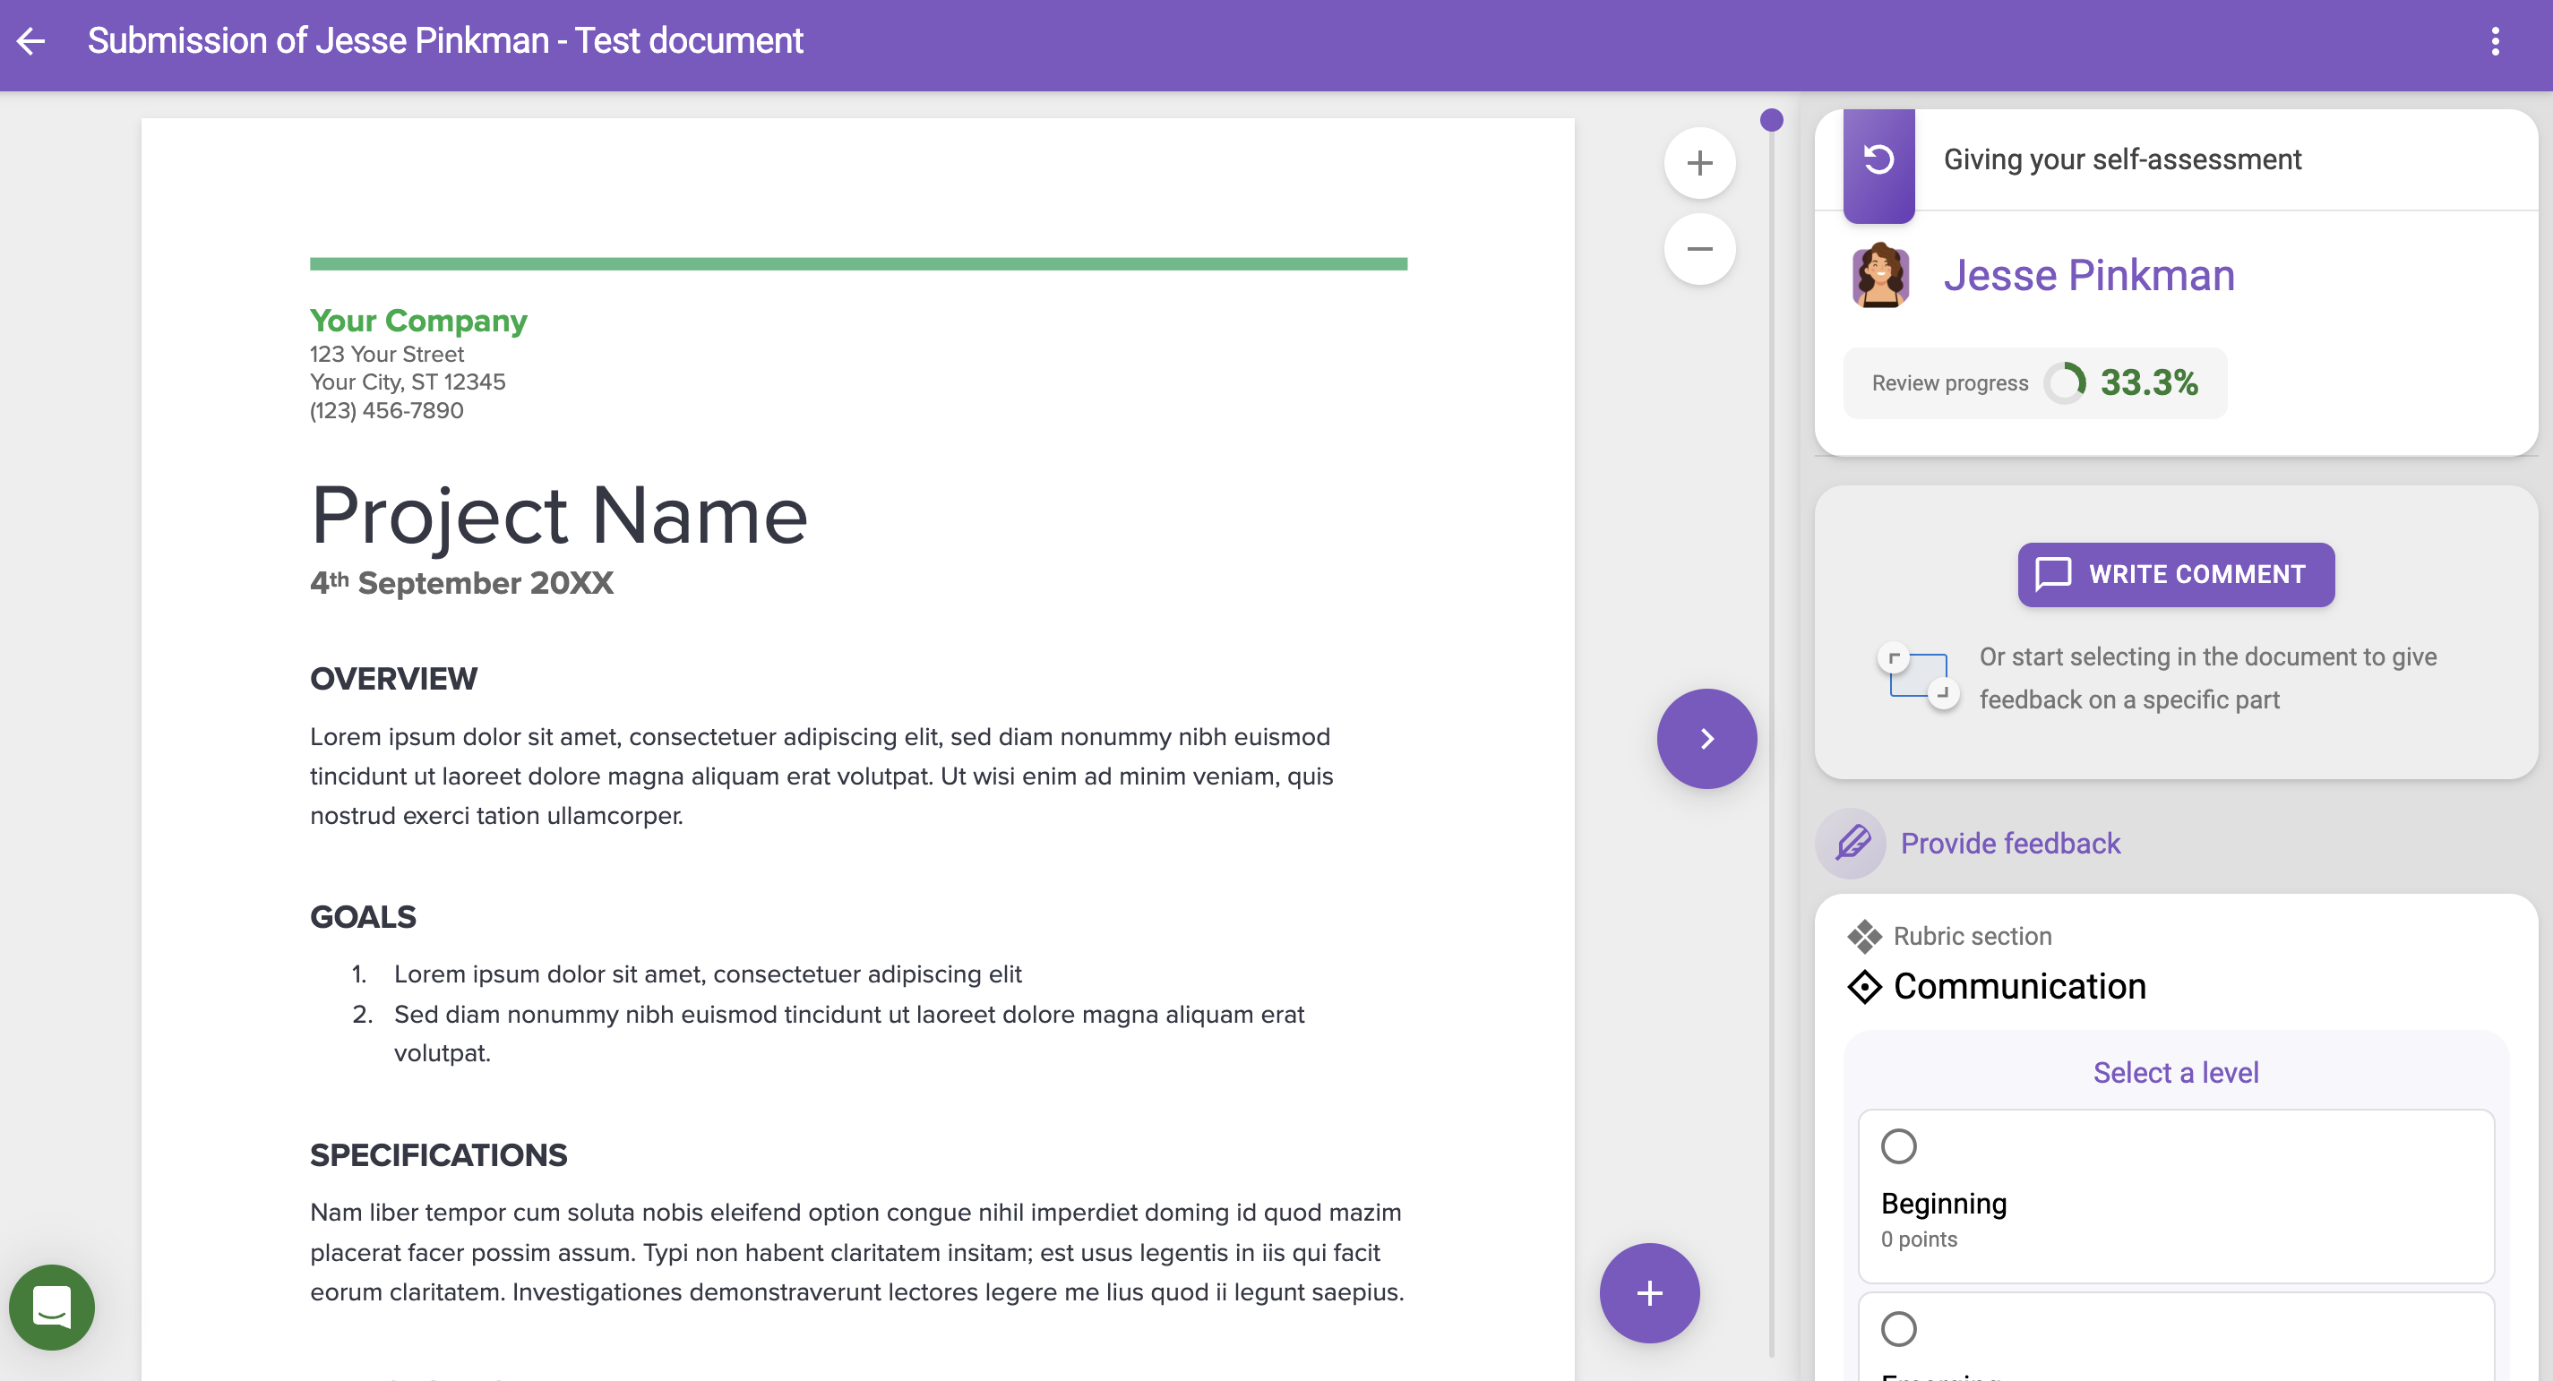Click the Provide feedback pen icon
Screen dimensions: 2553x1381
[1851, 843]
